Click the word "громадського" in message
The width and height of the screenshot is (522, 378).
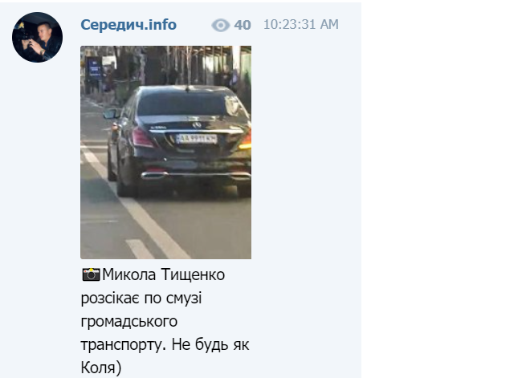coord(129,322)
